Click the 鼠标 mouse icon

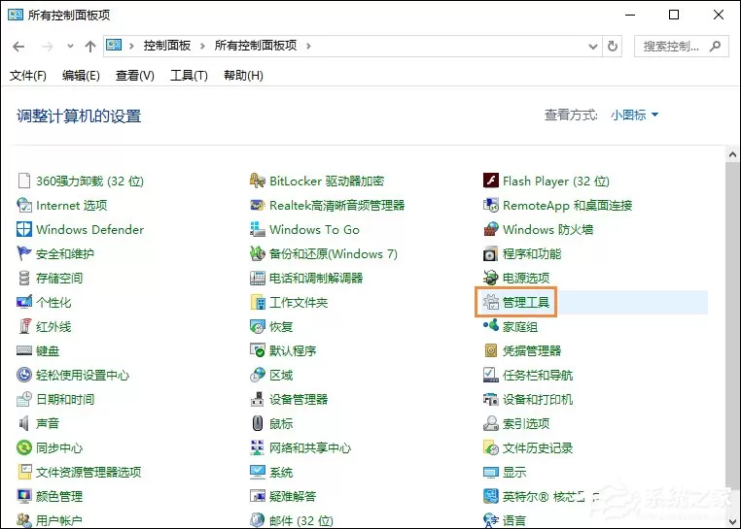click(x=258, y=423)
